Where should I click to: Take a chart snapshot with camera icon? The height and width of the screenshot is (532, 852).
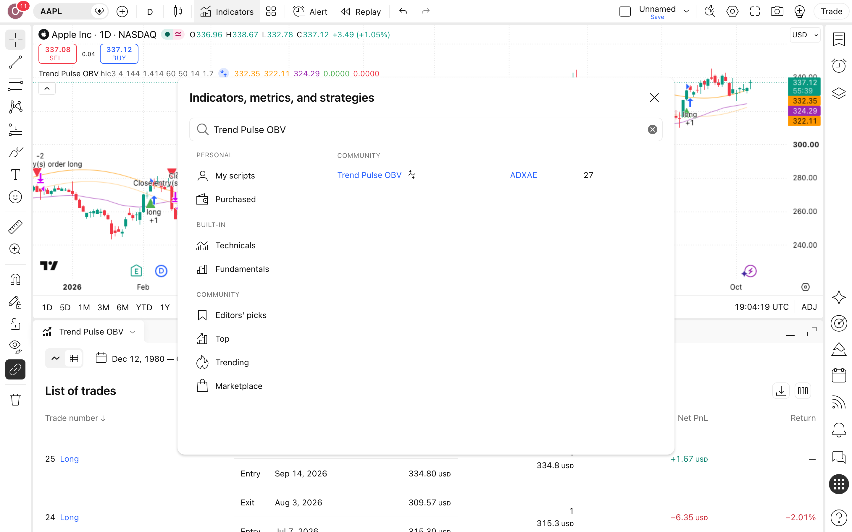click(x=777, y=12)
